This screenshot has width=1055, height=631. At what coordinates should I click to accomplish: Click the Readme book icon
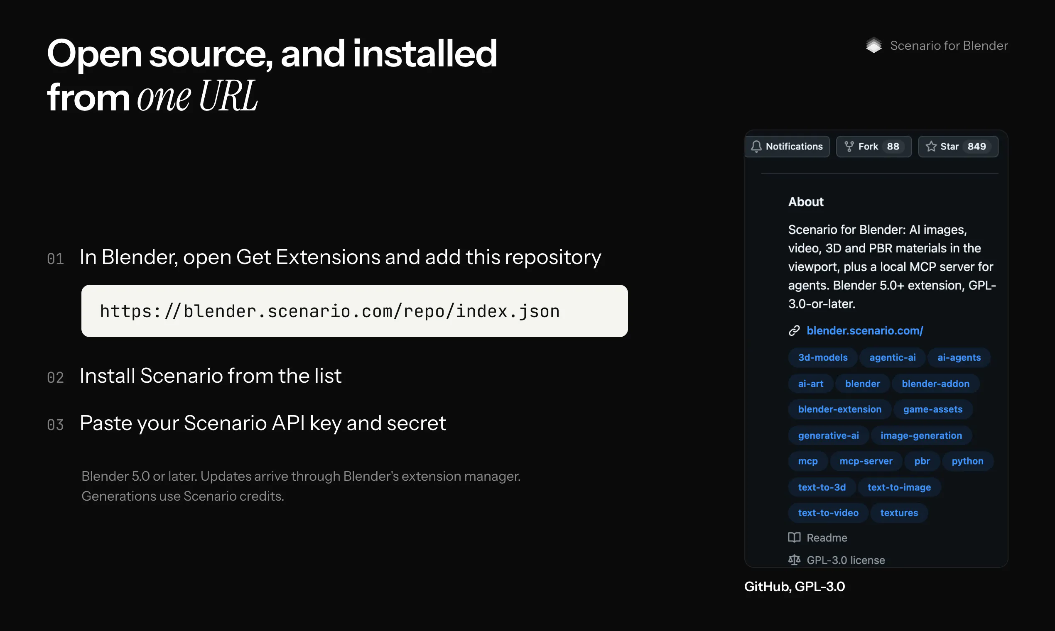[794, 538]
